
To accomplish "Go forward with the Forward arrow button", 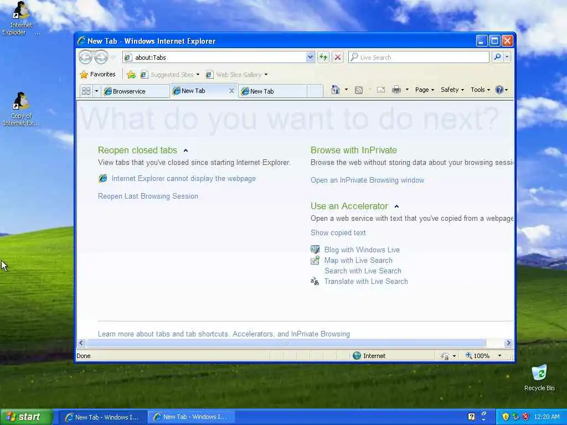I will click(x=101, y=57).
